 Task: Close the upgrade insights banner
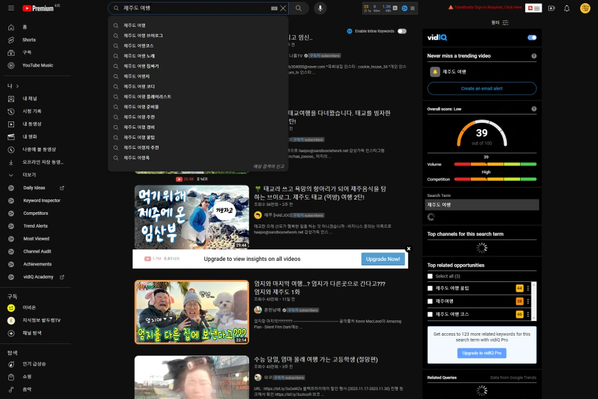click(x=408, y=249)
